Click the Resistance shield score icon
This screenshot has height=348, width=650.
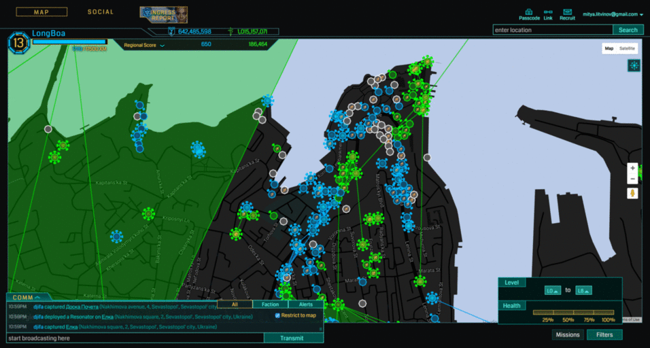[171, 31]
